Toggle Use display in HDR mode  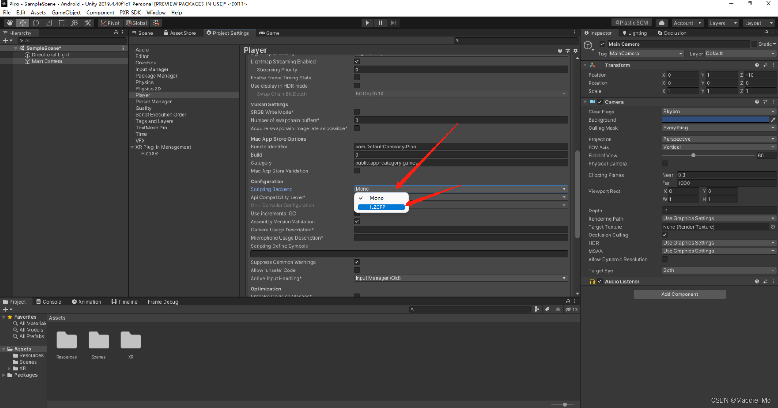pos(357,85)
